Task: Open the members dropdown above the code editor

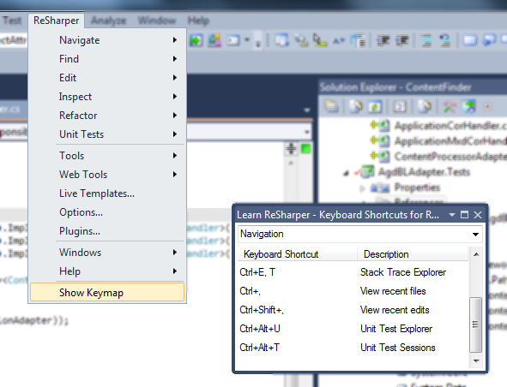Action: 307,132
